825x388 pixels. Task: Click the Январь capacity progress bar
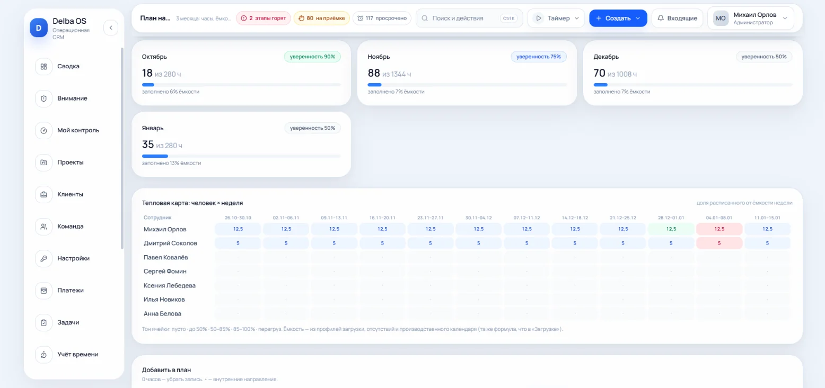[x=241, y=156]
